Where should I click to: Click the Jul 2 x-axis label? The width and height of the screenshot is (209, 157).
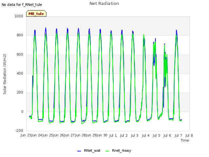click(124, 135)
